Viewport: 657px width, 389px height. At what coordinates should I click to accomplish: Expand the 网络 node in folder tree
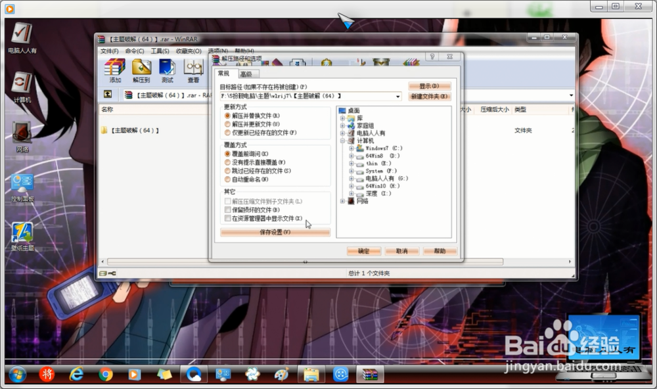[343, 201]
